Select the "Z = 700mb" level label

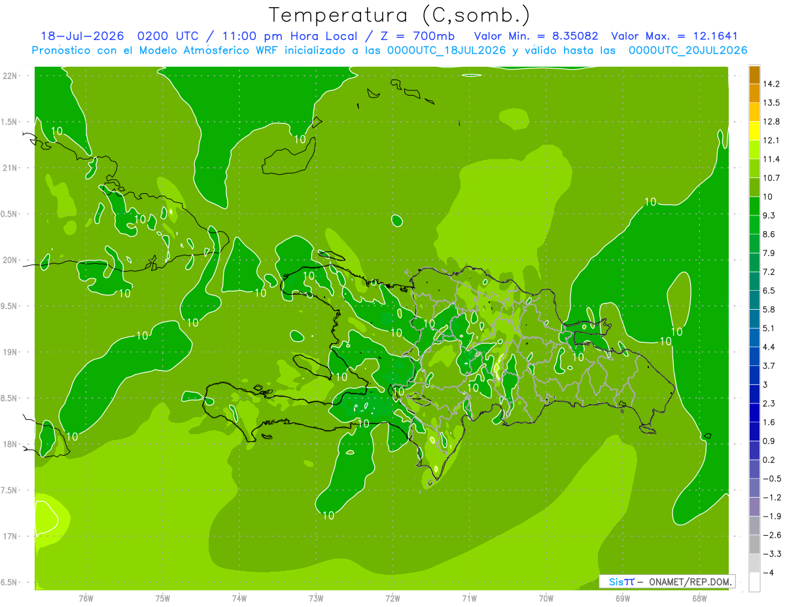click(x=416, y=36)
